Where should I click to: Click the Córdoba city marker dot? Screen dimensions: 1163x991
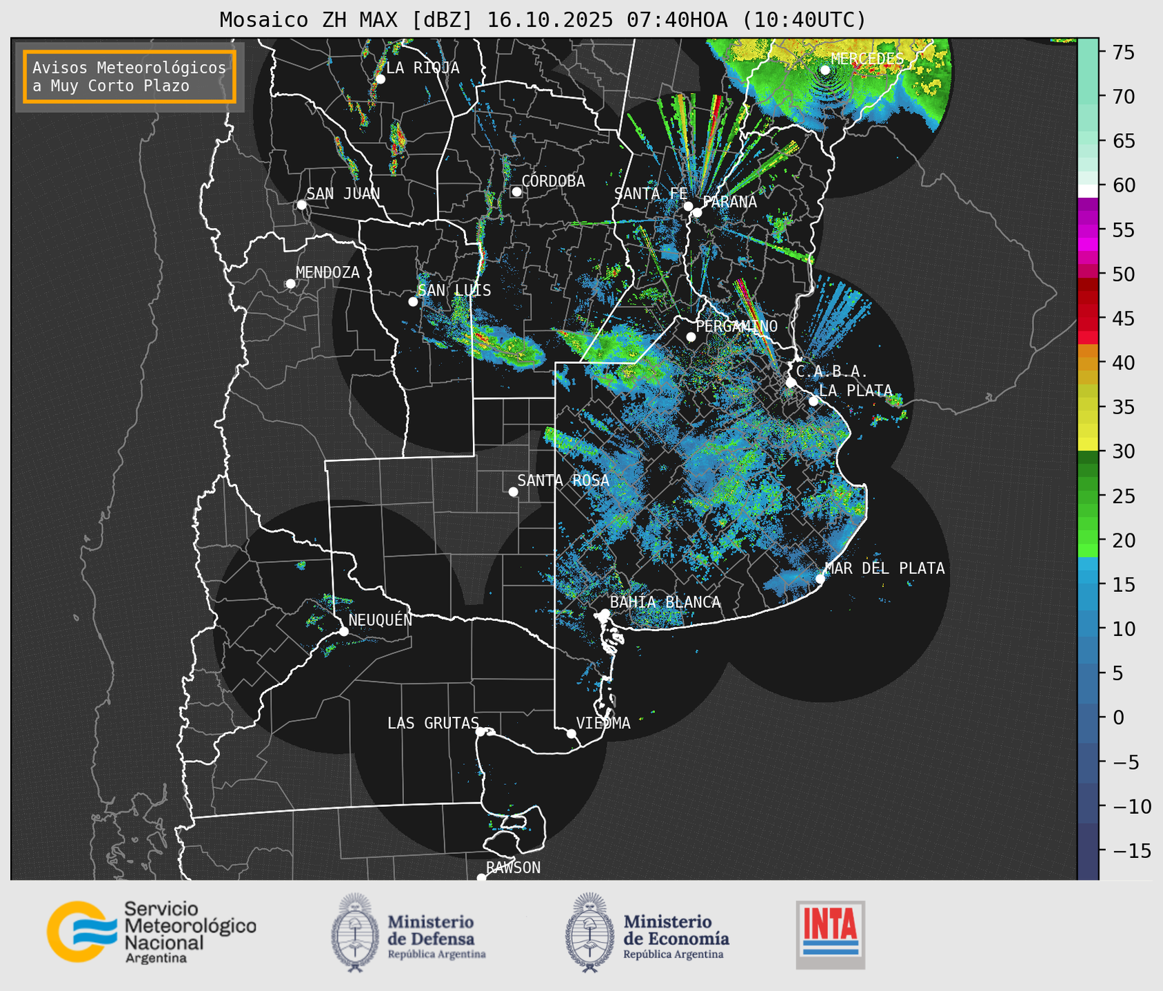[x=516, y=192]
